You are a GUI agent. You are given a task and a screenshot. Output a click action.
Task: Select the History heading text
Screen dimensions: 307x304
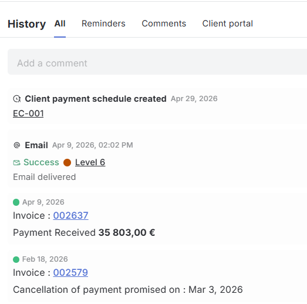[26, 24]
